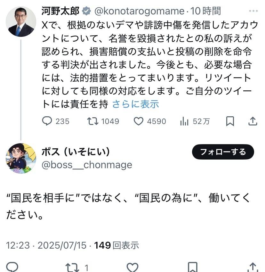Reply to ボス (いそにい)'s post

(x=12, y=267)
